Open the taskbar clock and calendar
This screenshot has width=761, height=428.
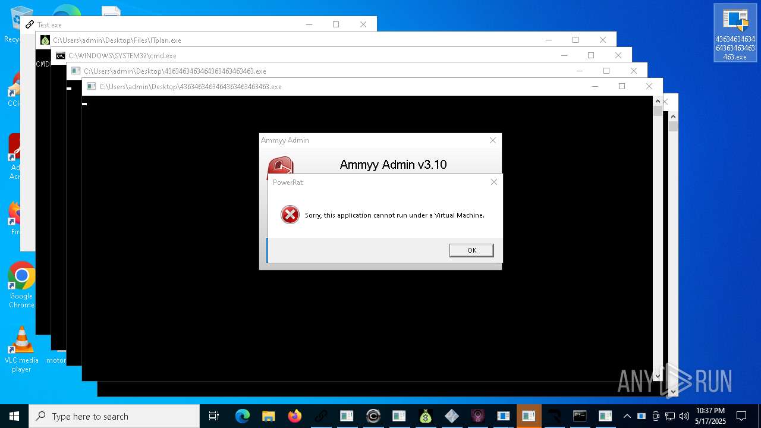pos(710,416)
